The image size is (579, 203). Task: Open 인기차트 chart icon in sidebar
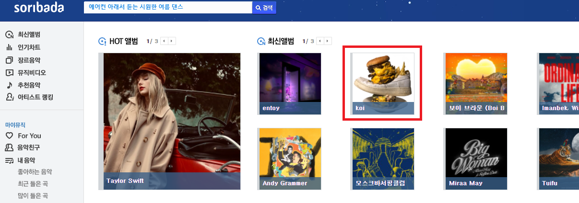pyautogui.click(x=9, y=47)
